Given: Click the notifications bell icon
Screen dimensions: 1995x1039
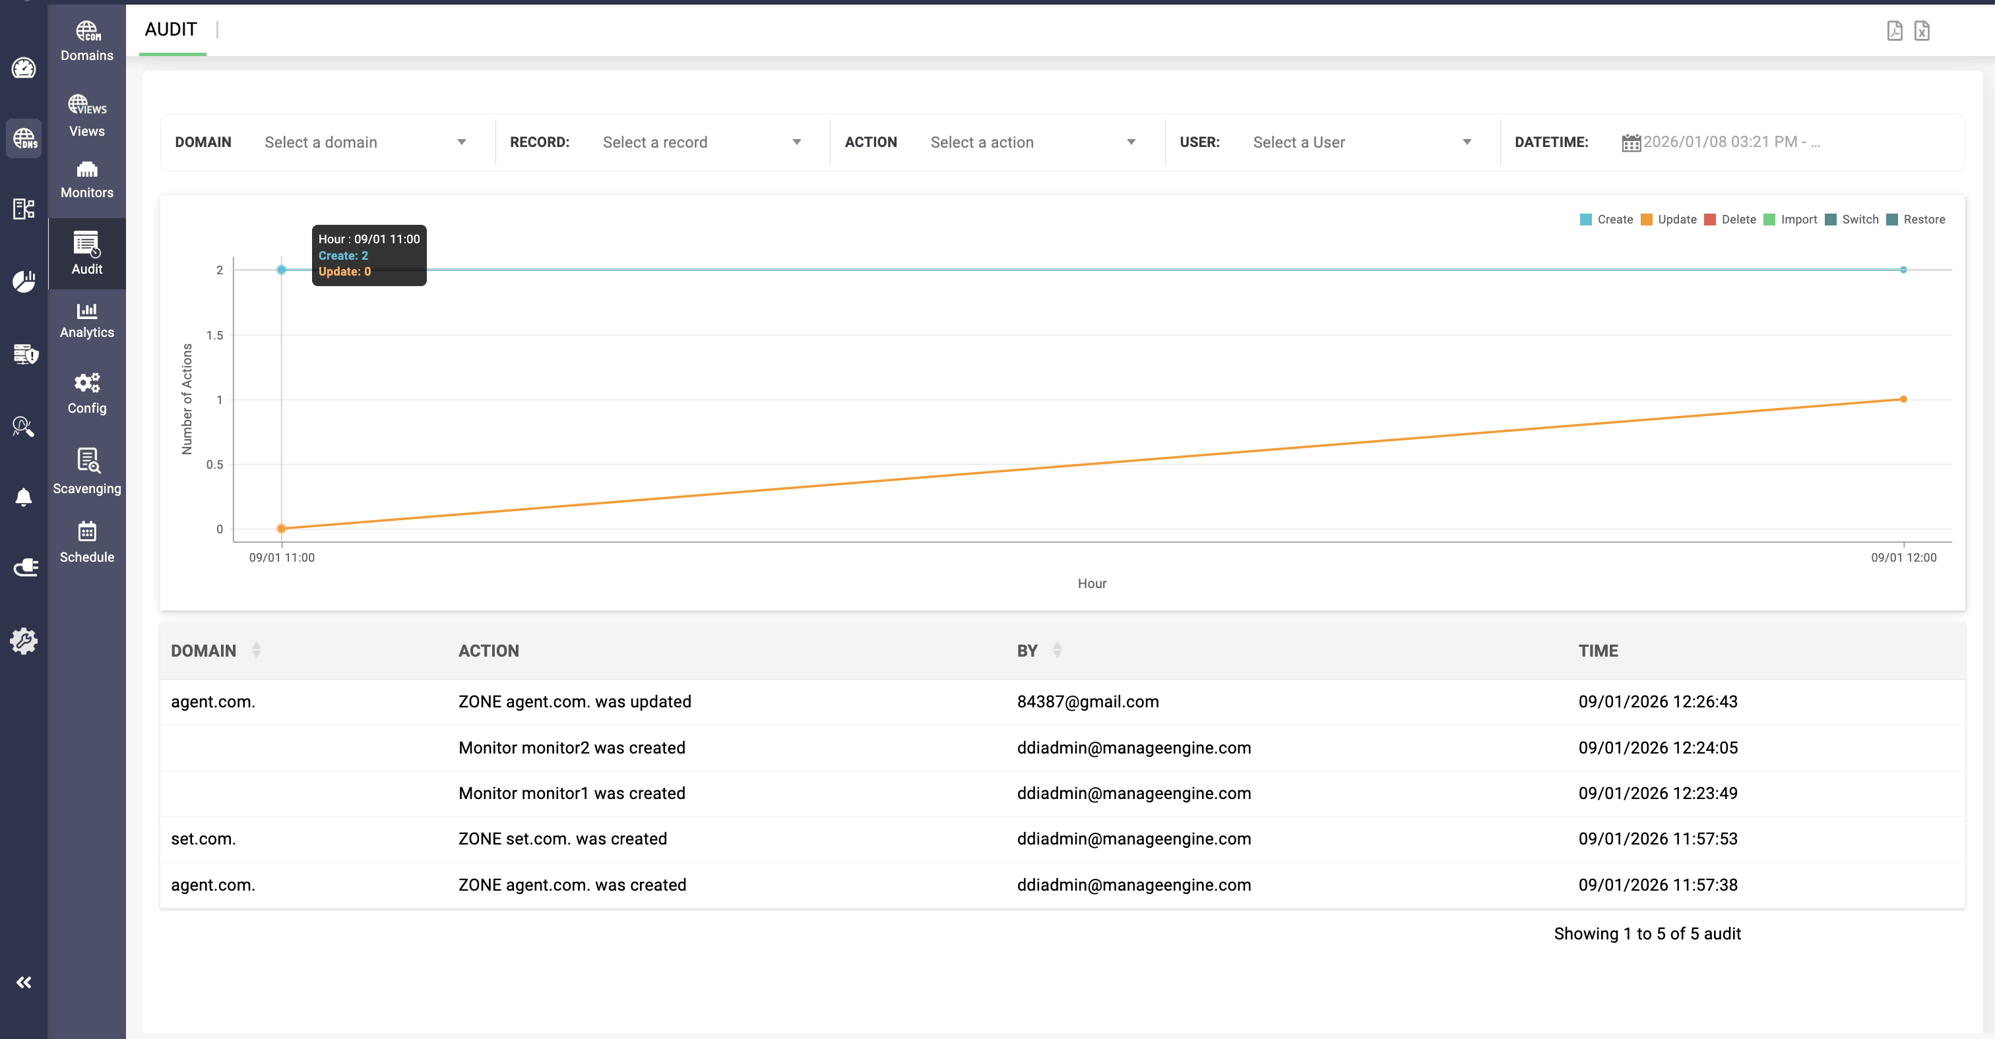Looking at the screenshot, I should [24, 496].
